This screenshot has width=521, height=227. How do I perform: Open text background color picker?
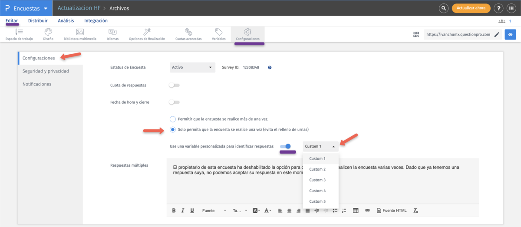pos(256,211)
